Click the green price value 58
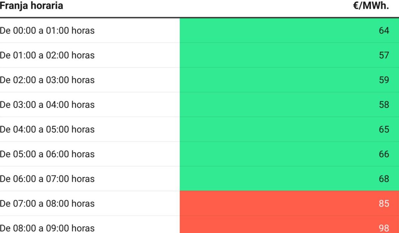 point(384,105)
